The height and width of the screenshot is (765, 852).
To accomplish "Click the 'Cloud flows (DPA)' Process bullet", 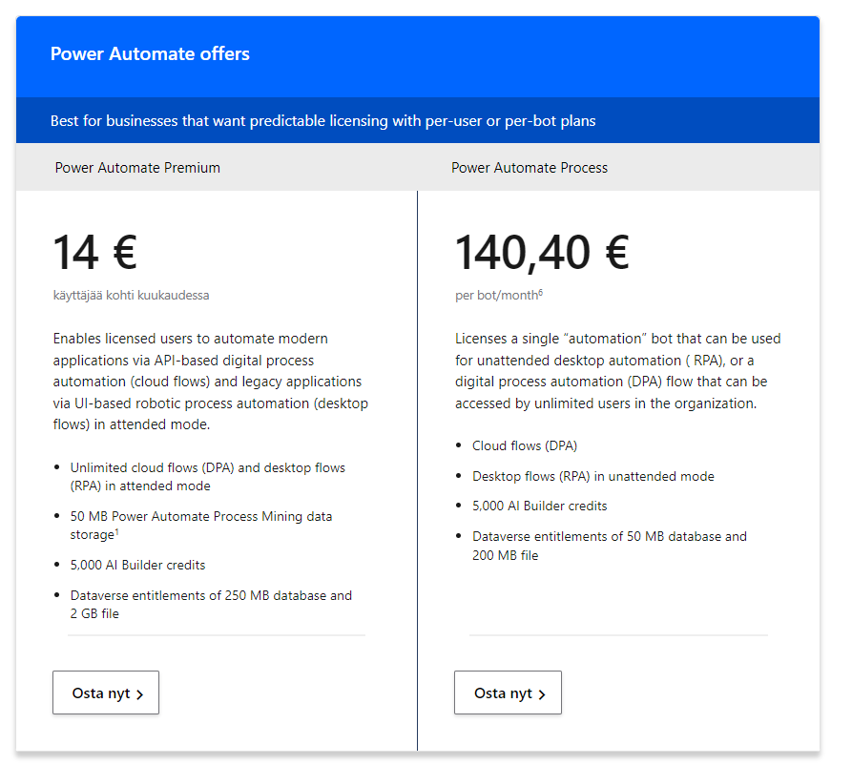I will coord(524,445).
